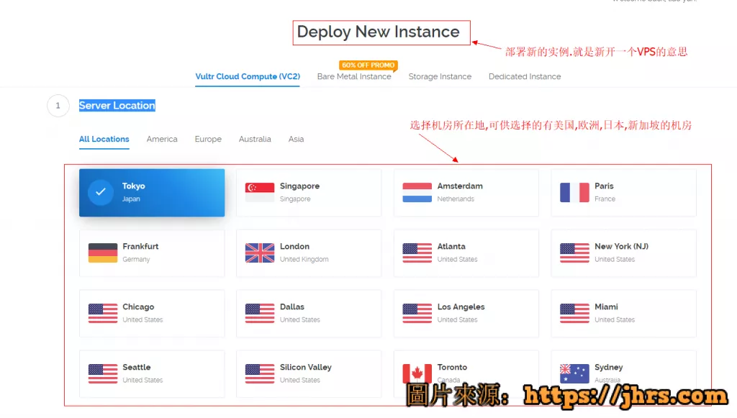Viewport: 737px width, 418px height.
Task: Click the 60% OFF PROMO badge
Action: click(368, 65)
